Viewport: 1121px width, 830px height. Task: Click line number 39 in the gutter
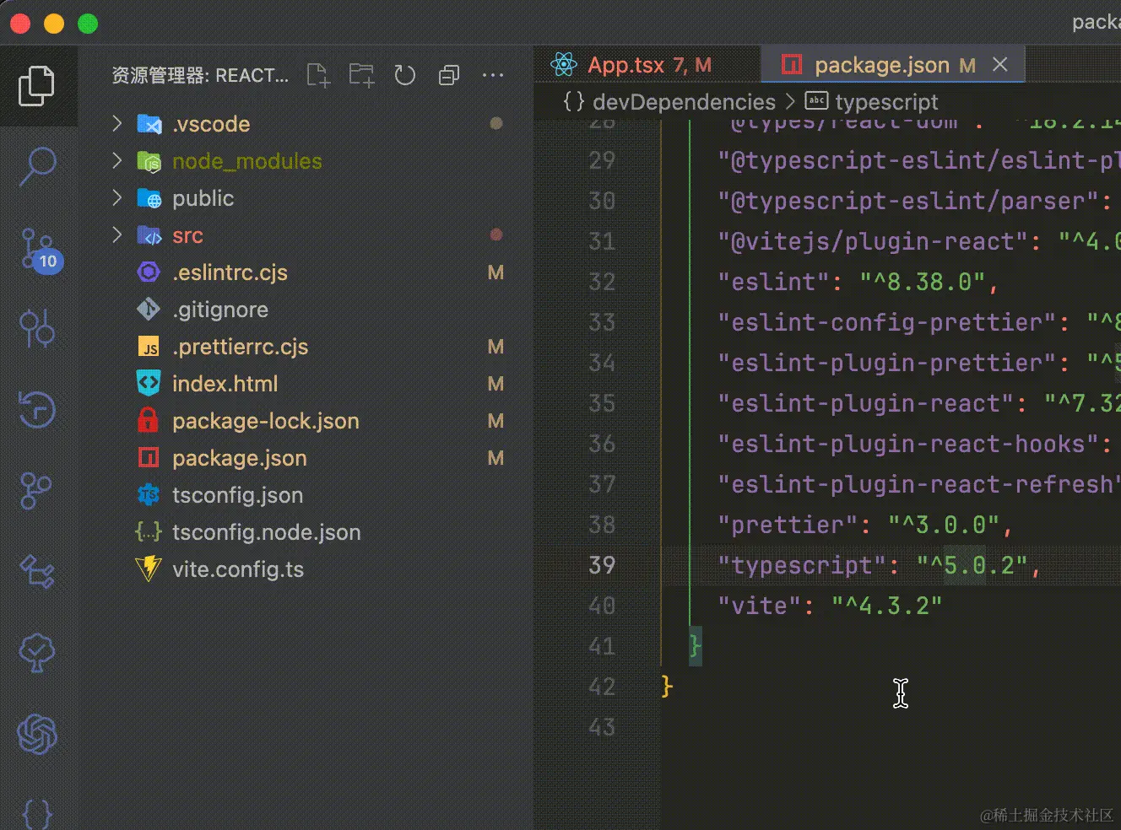click(x=602, y=565)
